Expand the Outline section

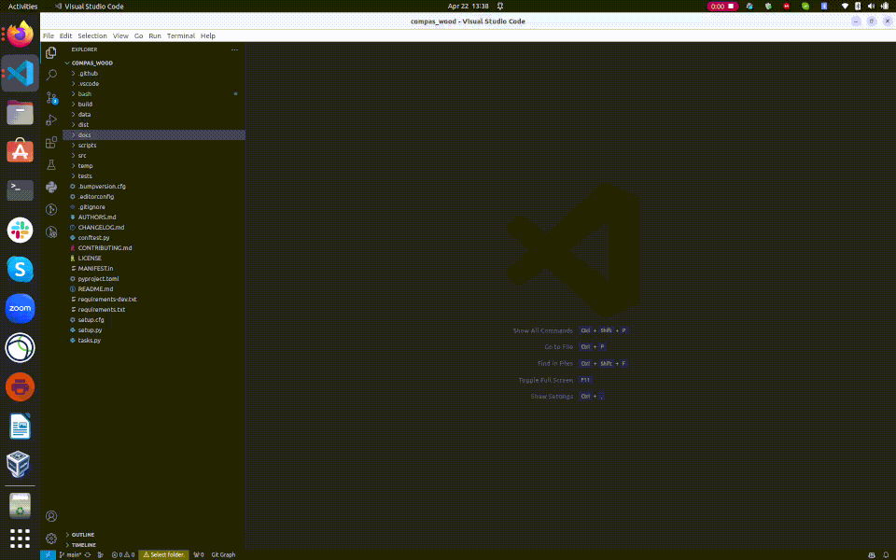(82, 535)
